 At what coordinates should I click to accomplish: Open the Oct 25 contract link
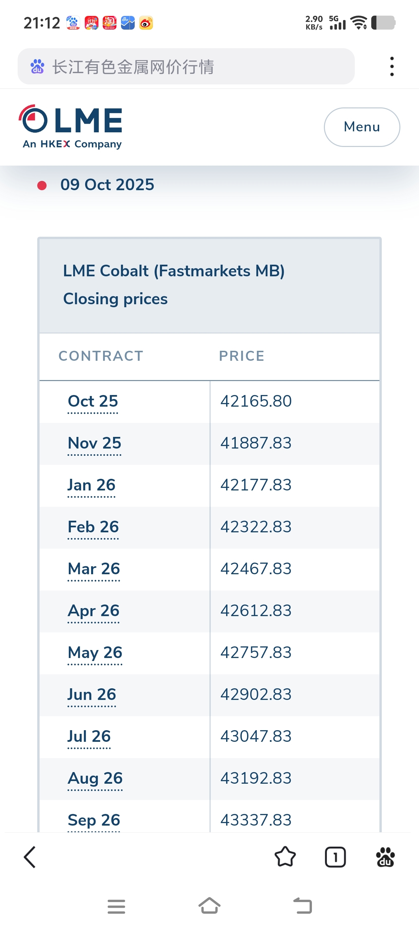[93, 401]
